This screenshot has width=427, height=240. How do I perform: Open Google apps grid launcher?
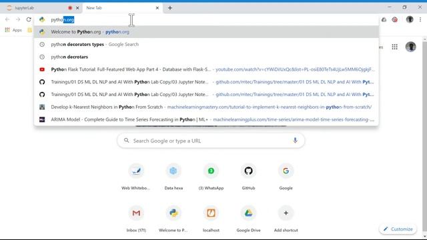394,47
